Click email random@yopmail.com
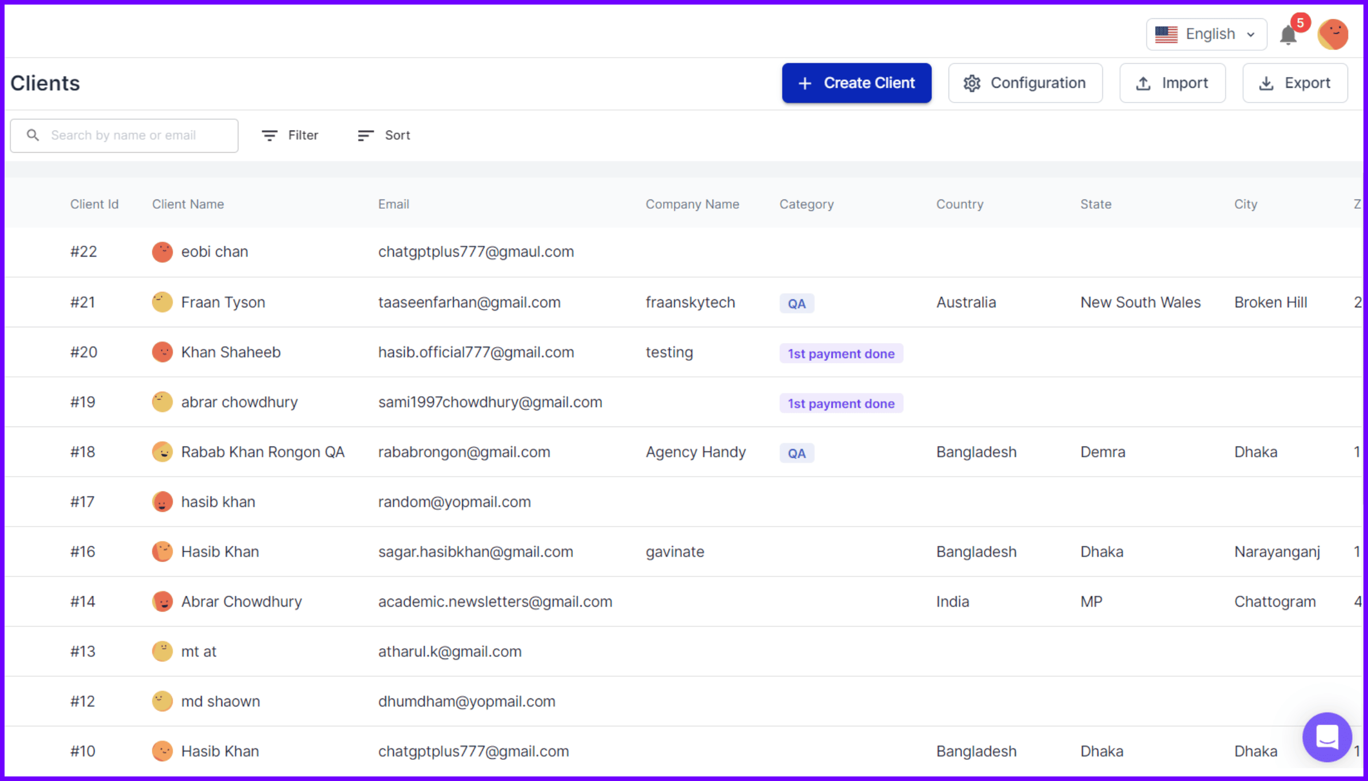Image resolution: width=1368 pixels, height=781 pixels. (454, 502)
